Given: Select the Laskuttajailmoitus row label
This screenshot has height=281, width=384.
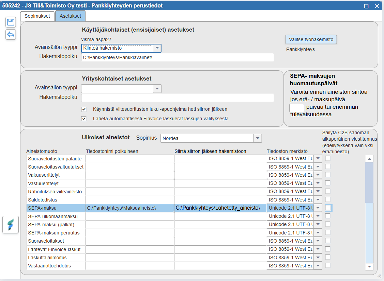Looking at the screenshot, I should pyautogui.click(x=56, y=258).
